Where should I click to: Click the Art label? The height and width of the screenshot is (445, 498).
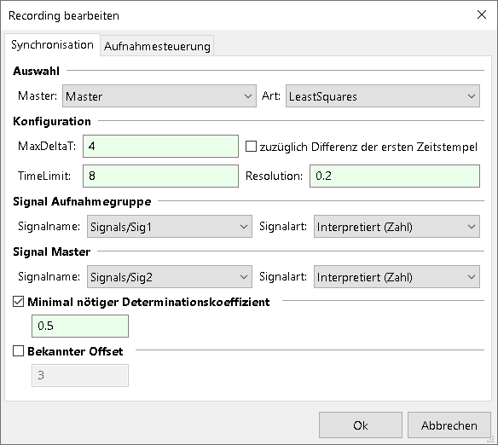click(271, 95)
